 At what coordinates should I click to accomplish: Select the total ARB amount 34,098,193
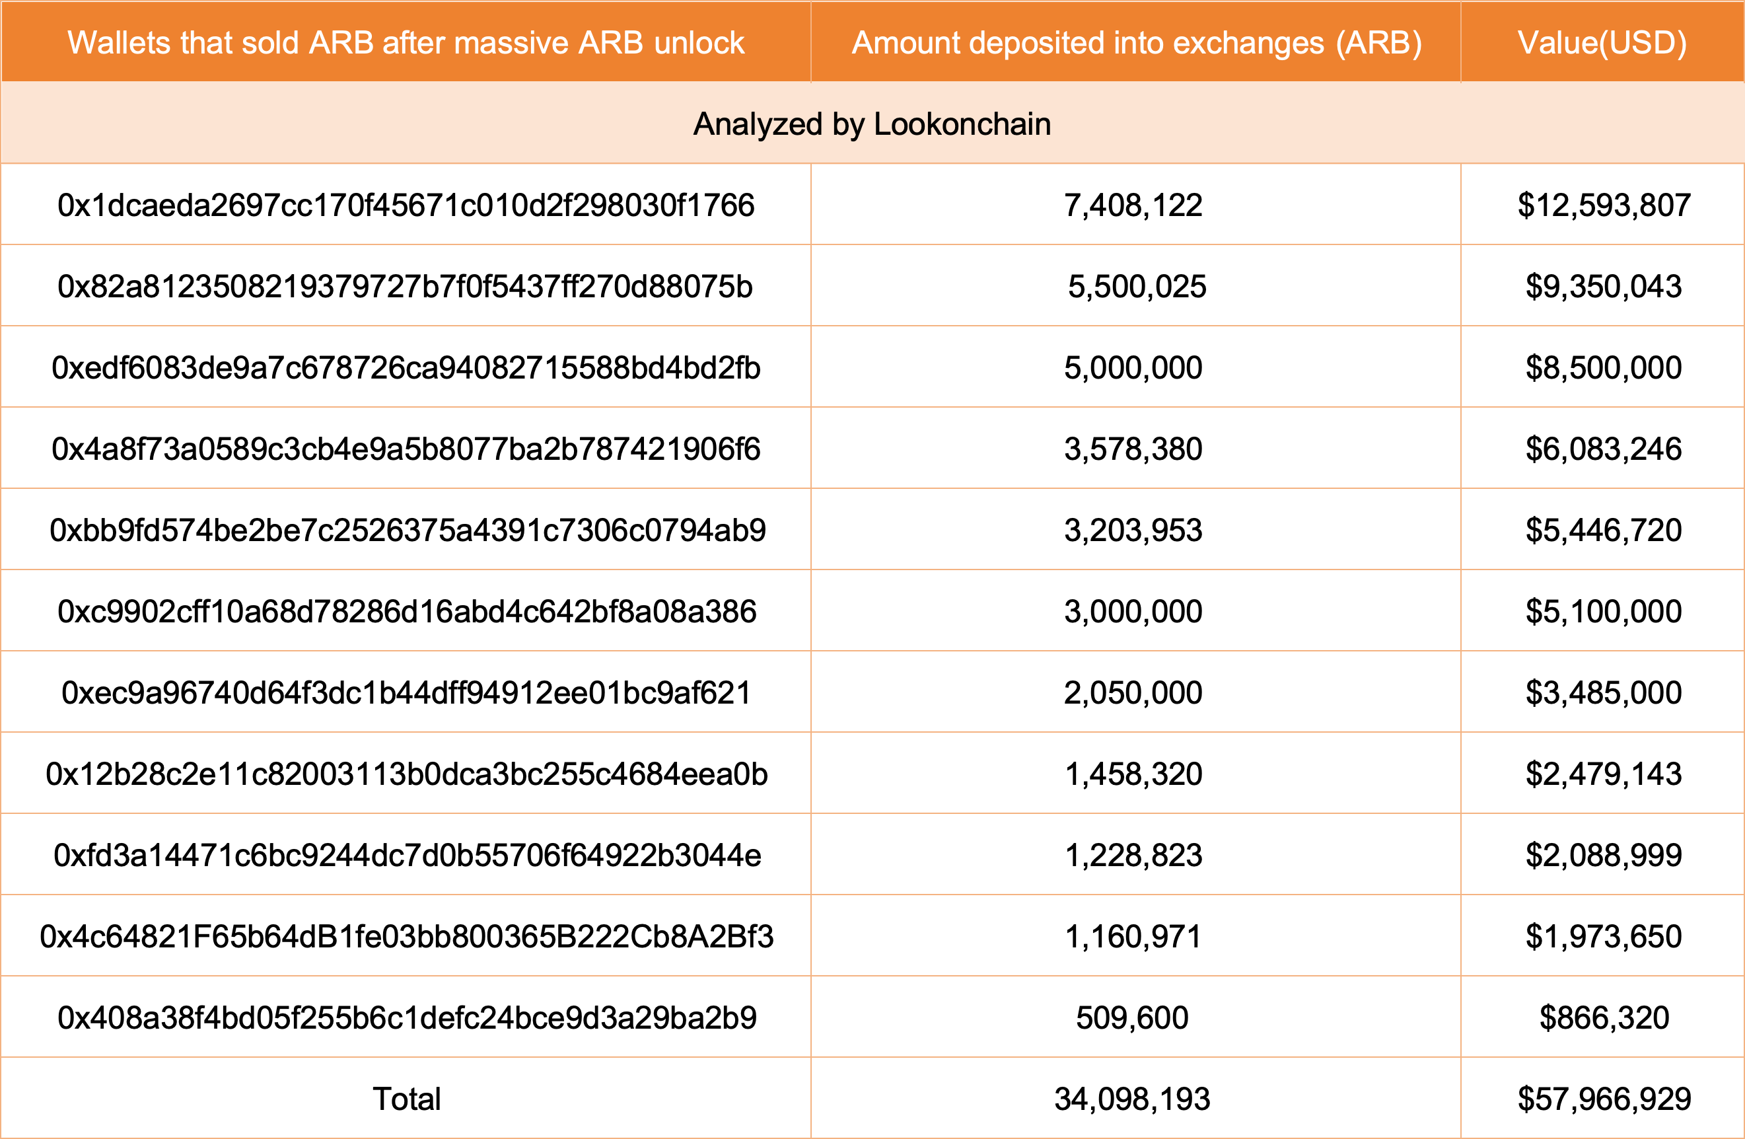click(1132, 1099)
